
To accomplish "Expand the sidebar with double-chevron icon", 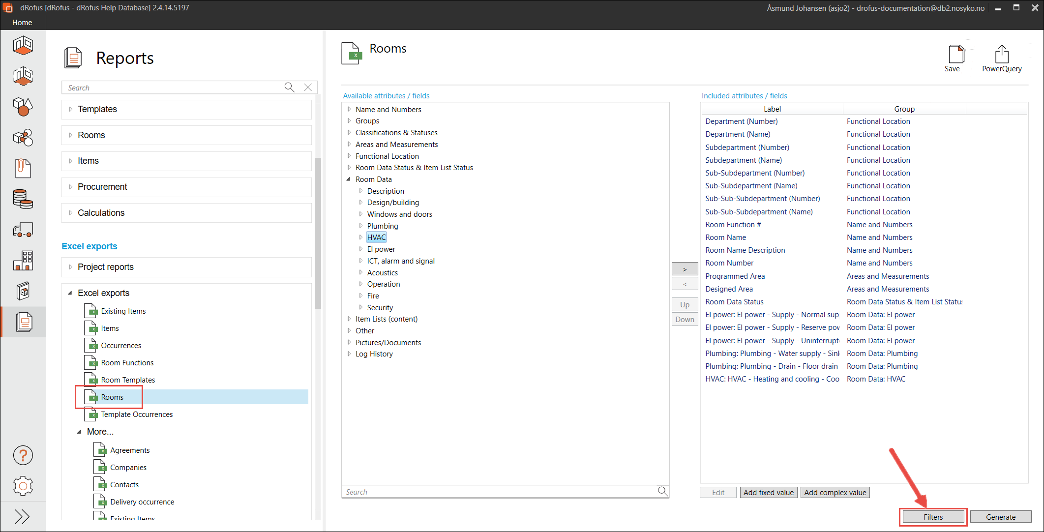I will click(22, 517).
